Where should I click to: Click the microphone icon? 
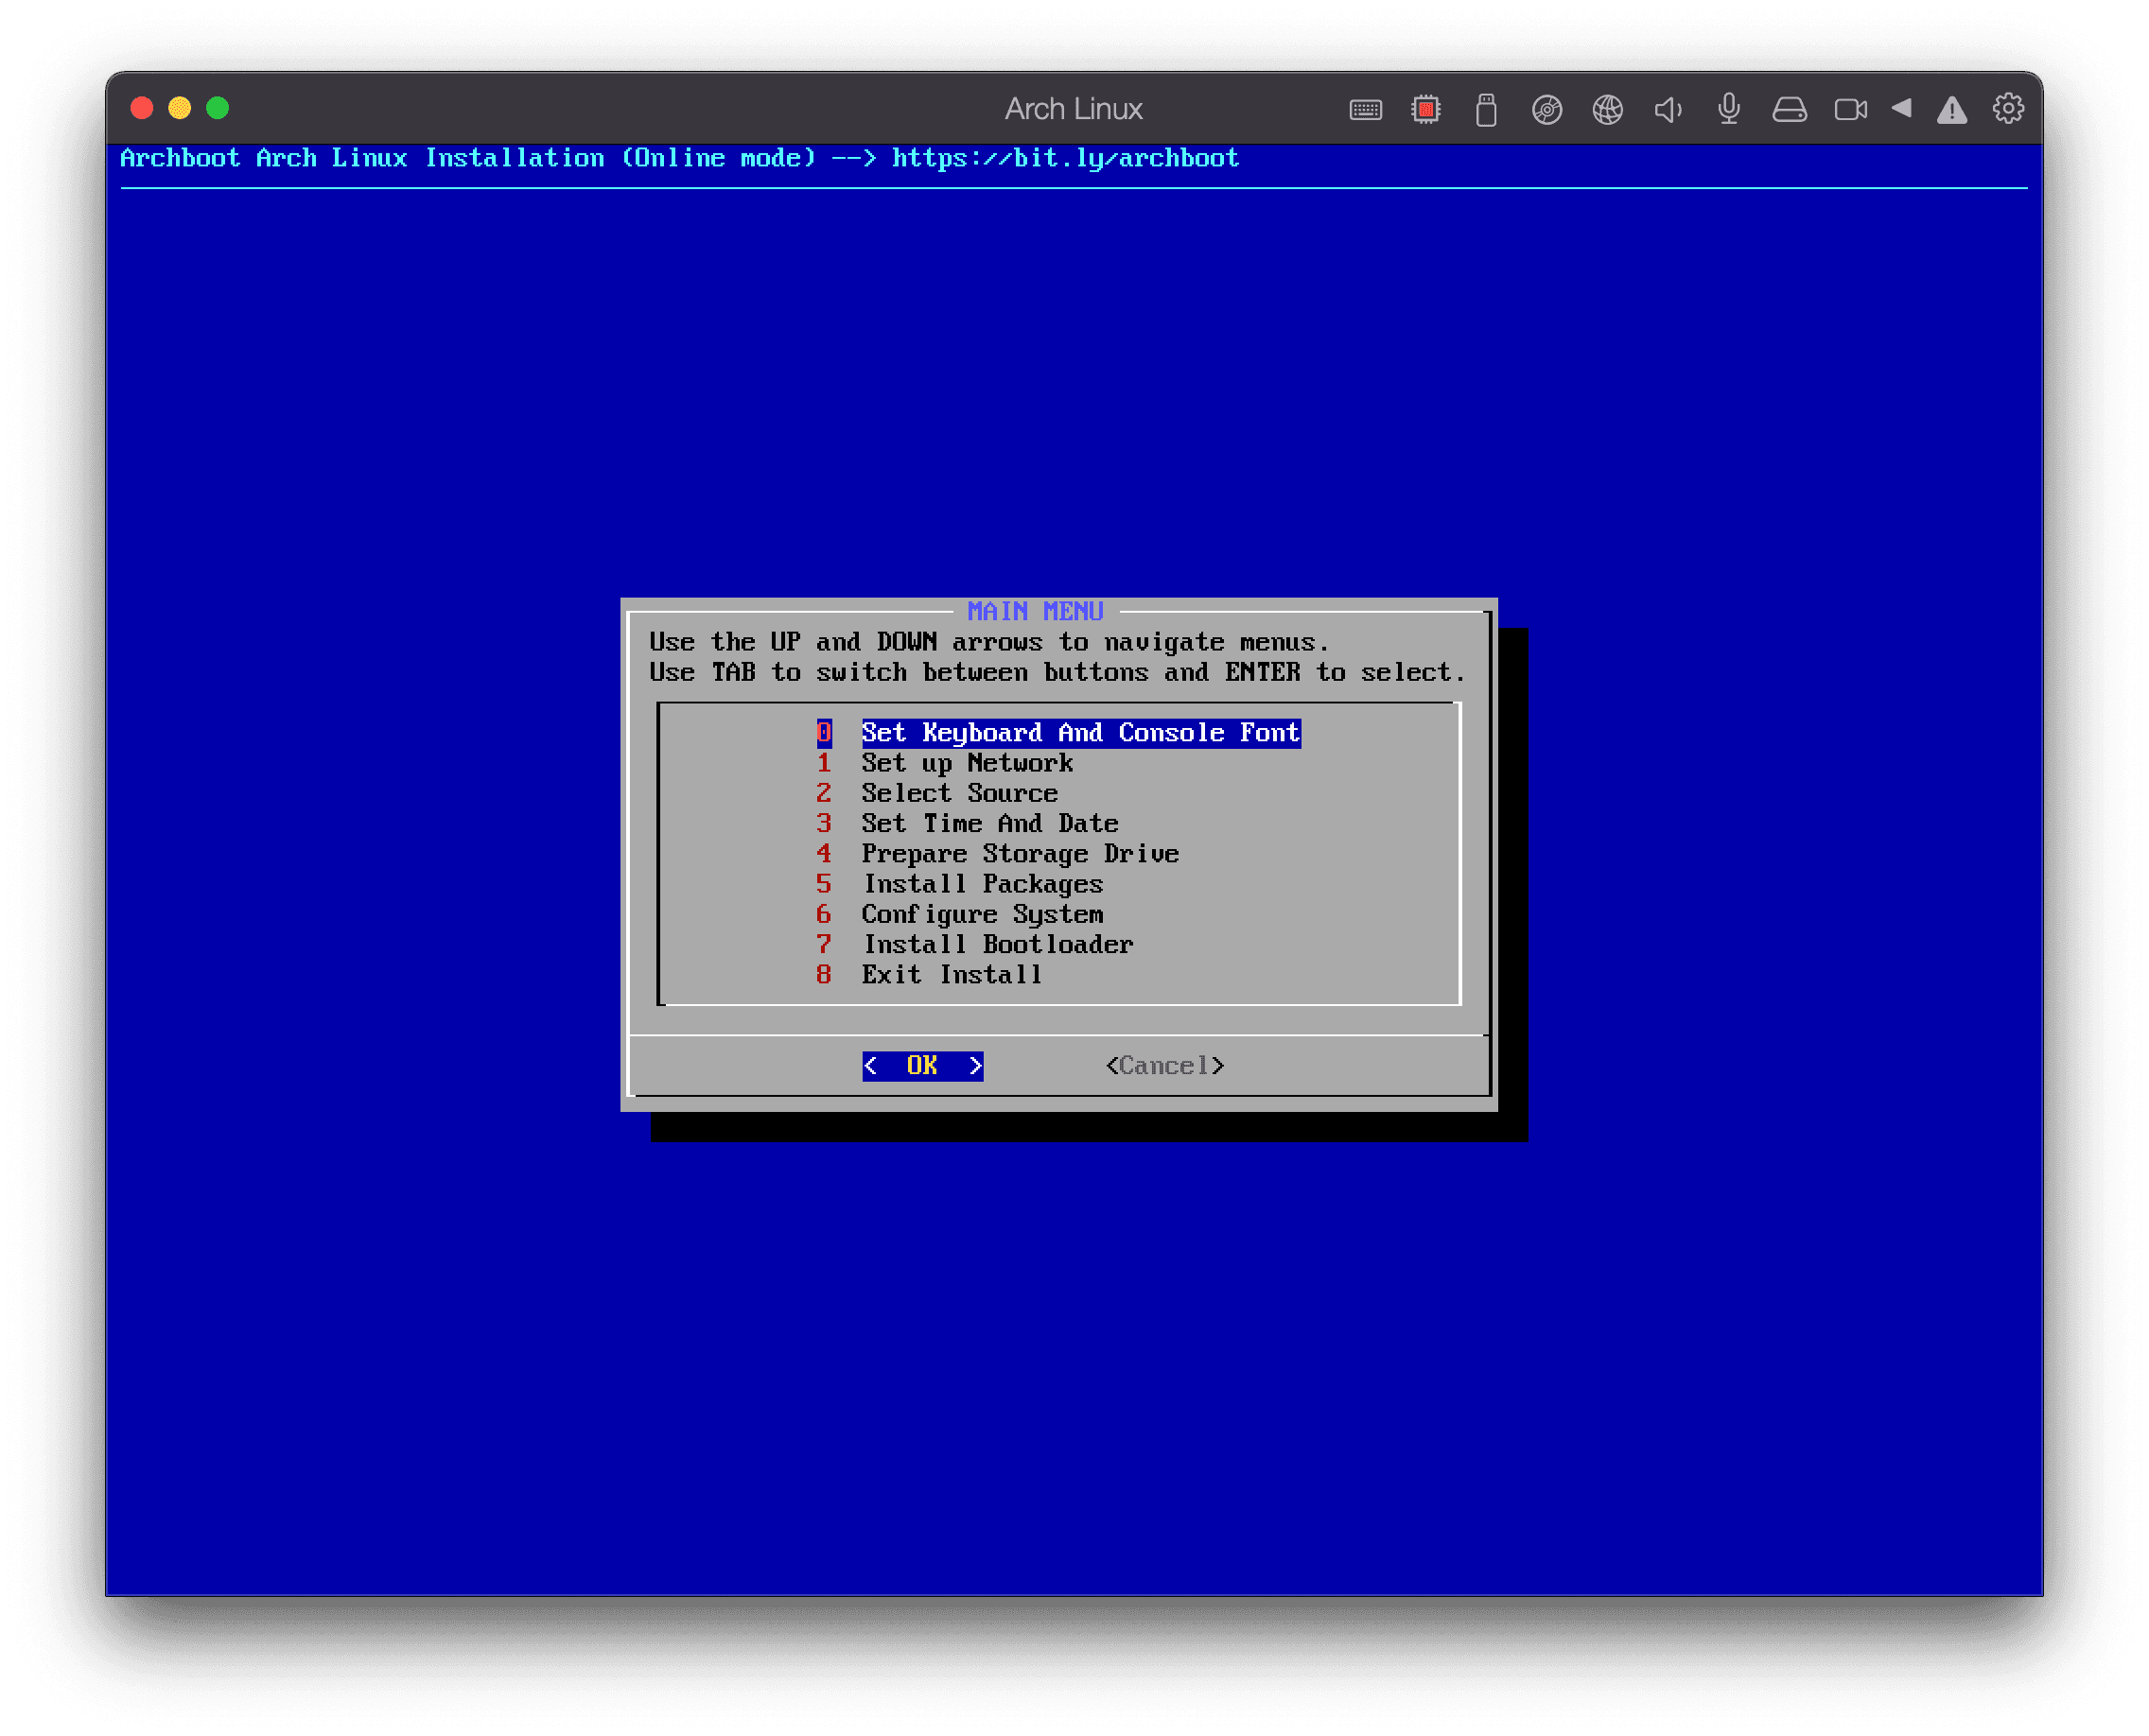point(1729,109)
